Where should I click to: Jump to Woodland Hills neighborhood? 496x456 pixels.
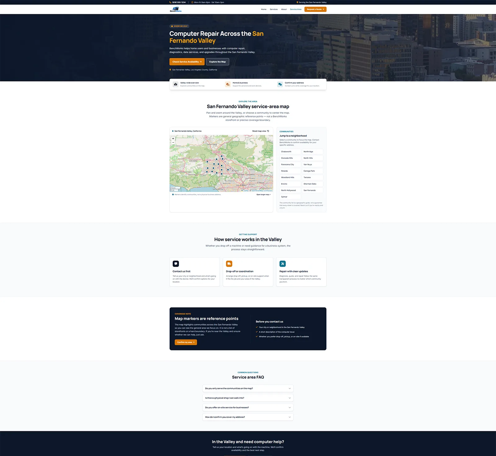[x=290, y=178]
